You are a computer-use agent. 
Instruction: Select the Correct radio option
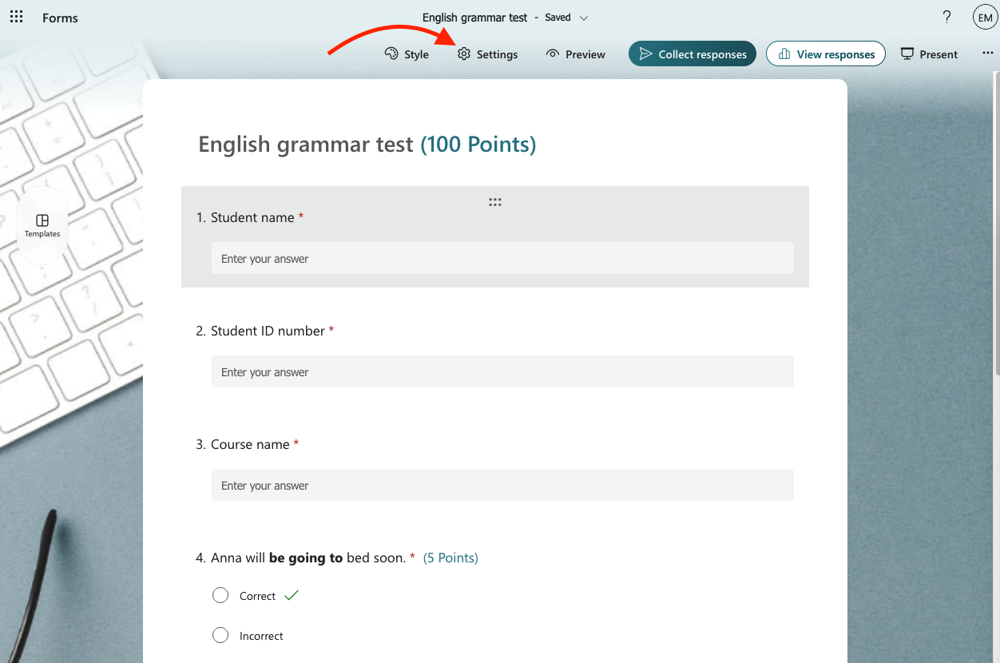[x=220, y=596]
